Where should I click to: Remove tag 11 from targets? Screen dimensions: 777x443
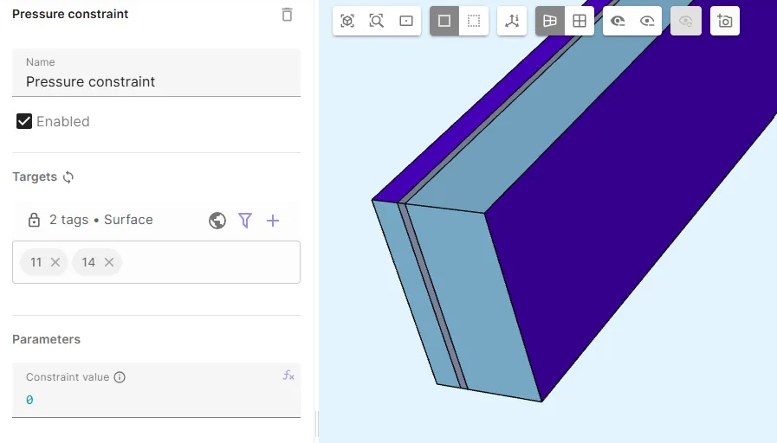point(55,262)
